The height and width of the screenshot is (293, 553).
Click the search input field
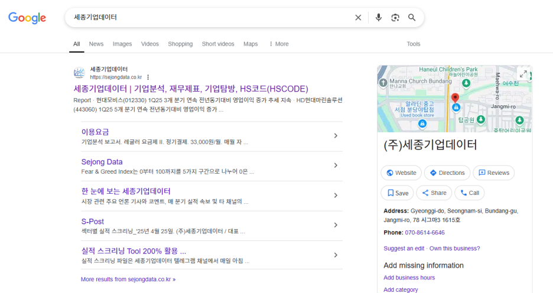212,18
